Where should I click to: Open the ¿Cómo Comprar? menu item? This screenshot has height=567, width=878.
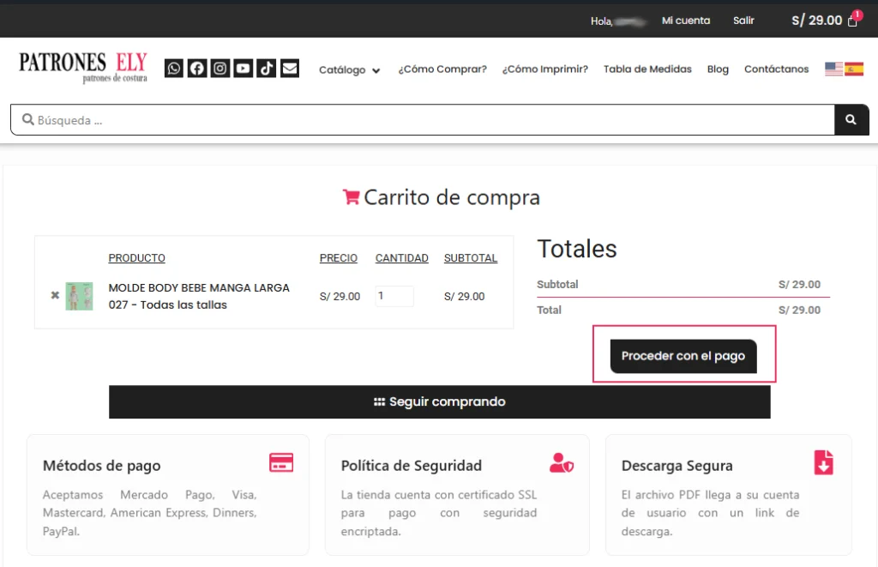click(442, 69)
